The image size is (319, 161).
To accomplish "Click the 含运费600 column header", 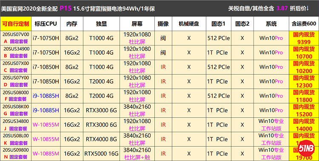I will coord(304,24).
